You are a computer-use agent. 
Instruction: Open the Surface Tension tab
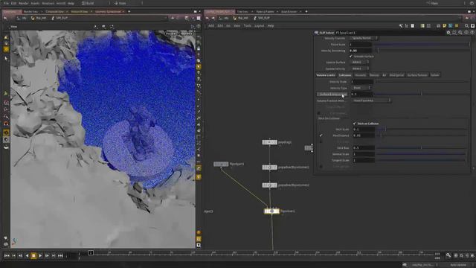pos(417,75)
